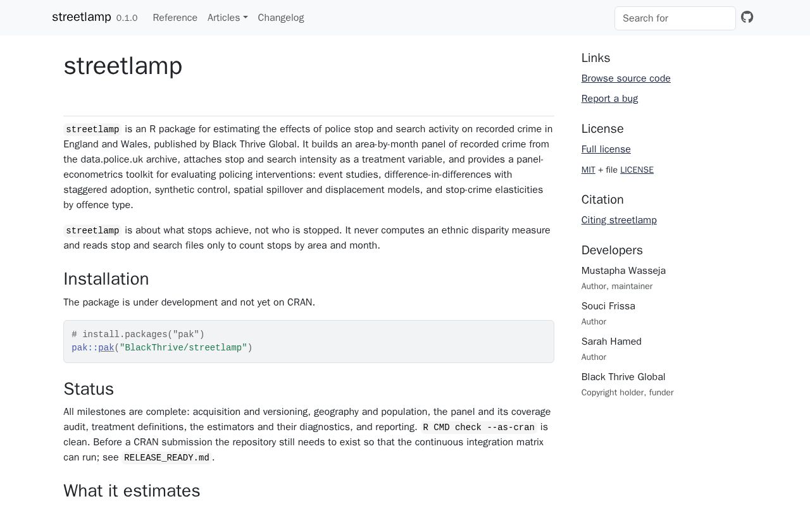Open the GitHub repository icon

(747, 17)
